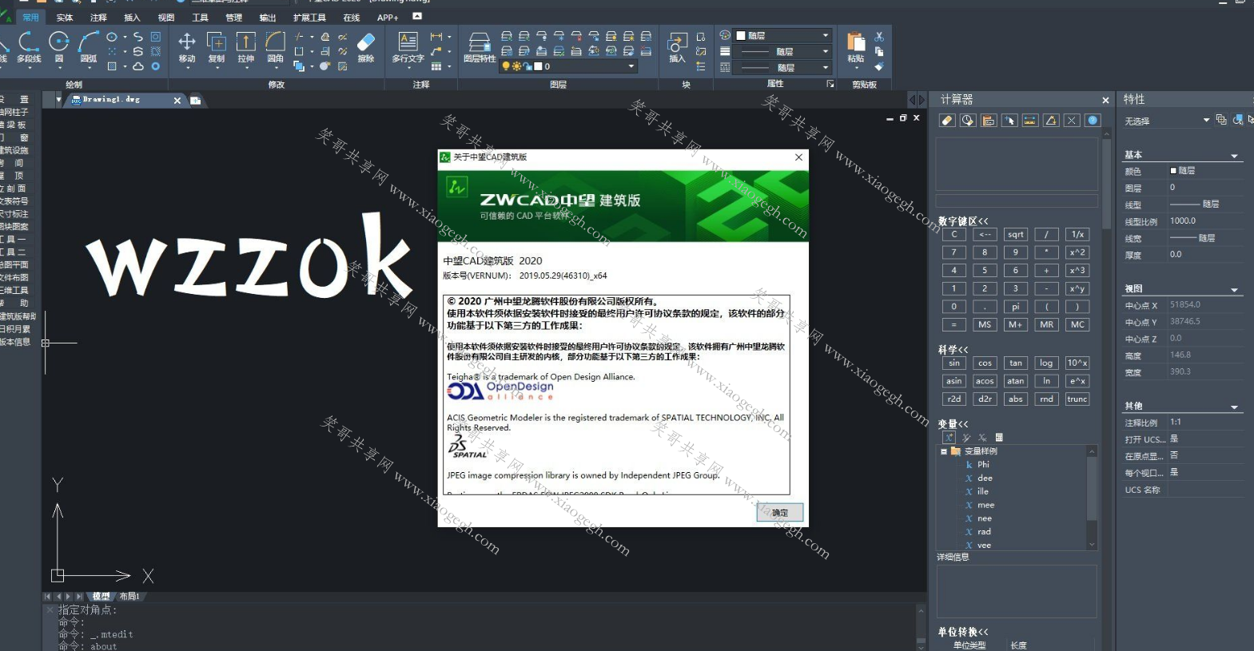Click the pi calculator button

[x=1016, y=307]
